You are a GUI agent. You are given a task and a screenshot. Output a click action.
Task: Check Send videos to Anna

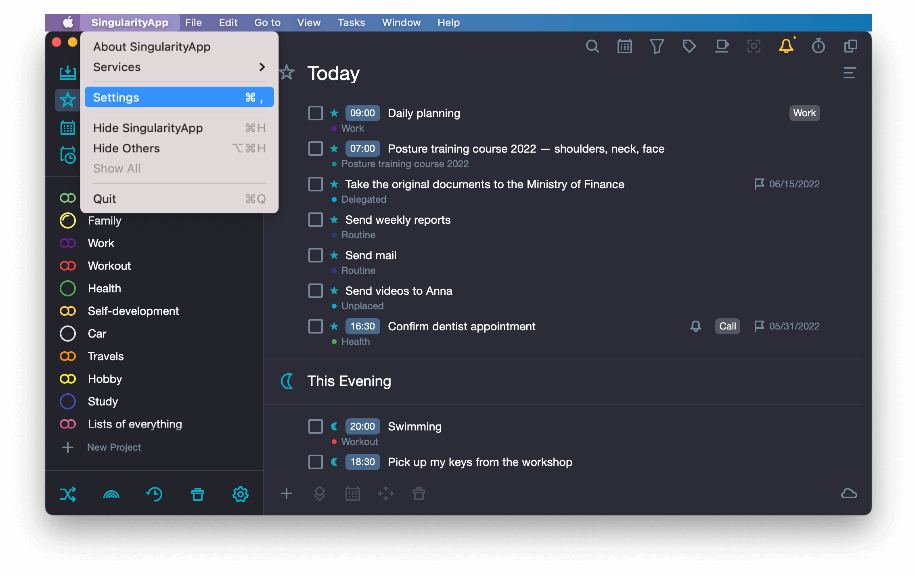pos(316,291)
